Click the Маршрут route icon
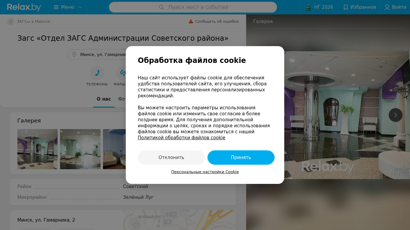Image resolution: width=410 pixels, height=230 pixels. click(122, 73)
